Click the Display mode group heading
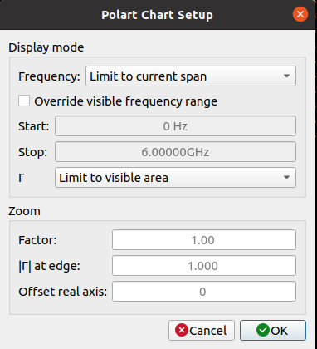The height and width of the screenshot is (349, 317). point(46,47)
